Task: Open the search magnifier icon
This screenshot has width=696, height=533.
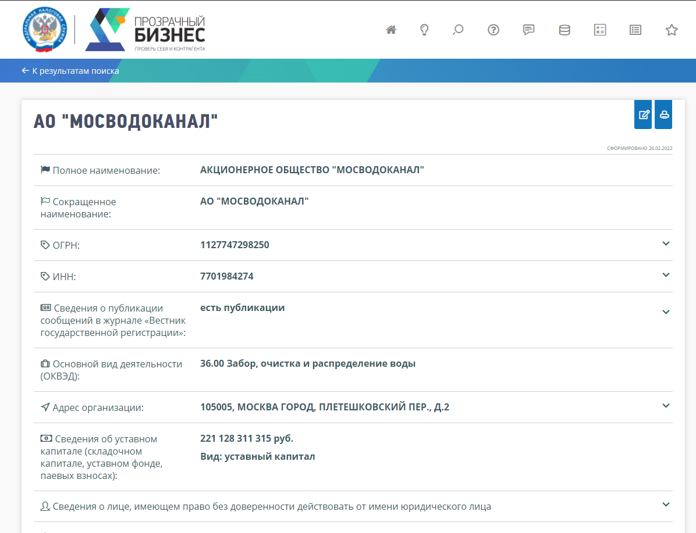Action: (x=458, y=30)
